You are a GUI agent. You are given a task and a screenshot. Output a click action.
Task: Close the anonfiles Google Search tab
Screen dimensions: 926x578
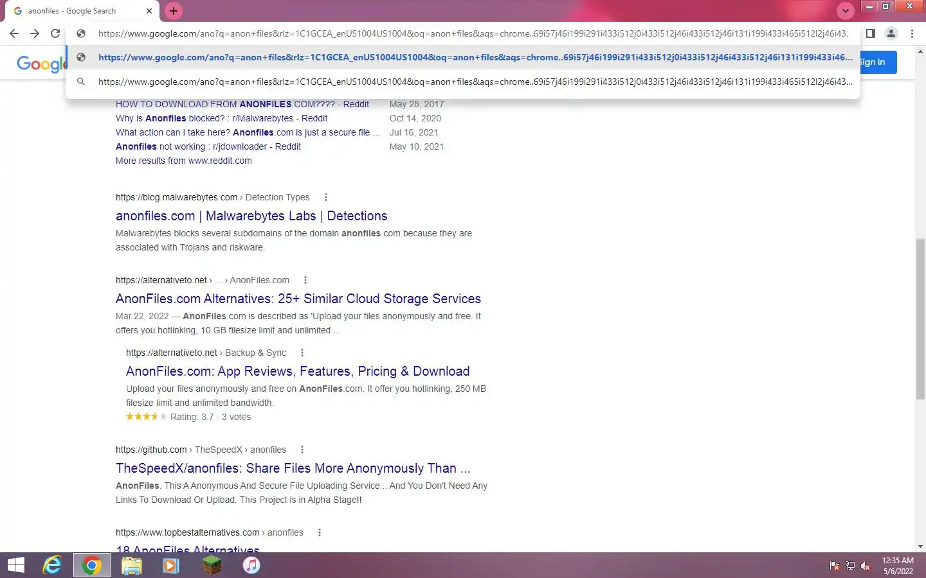(x=149, y=11)
